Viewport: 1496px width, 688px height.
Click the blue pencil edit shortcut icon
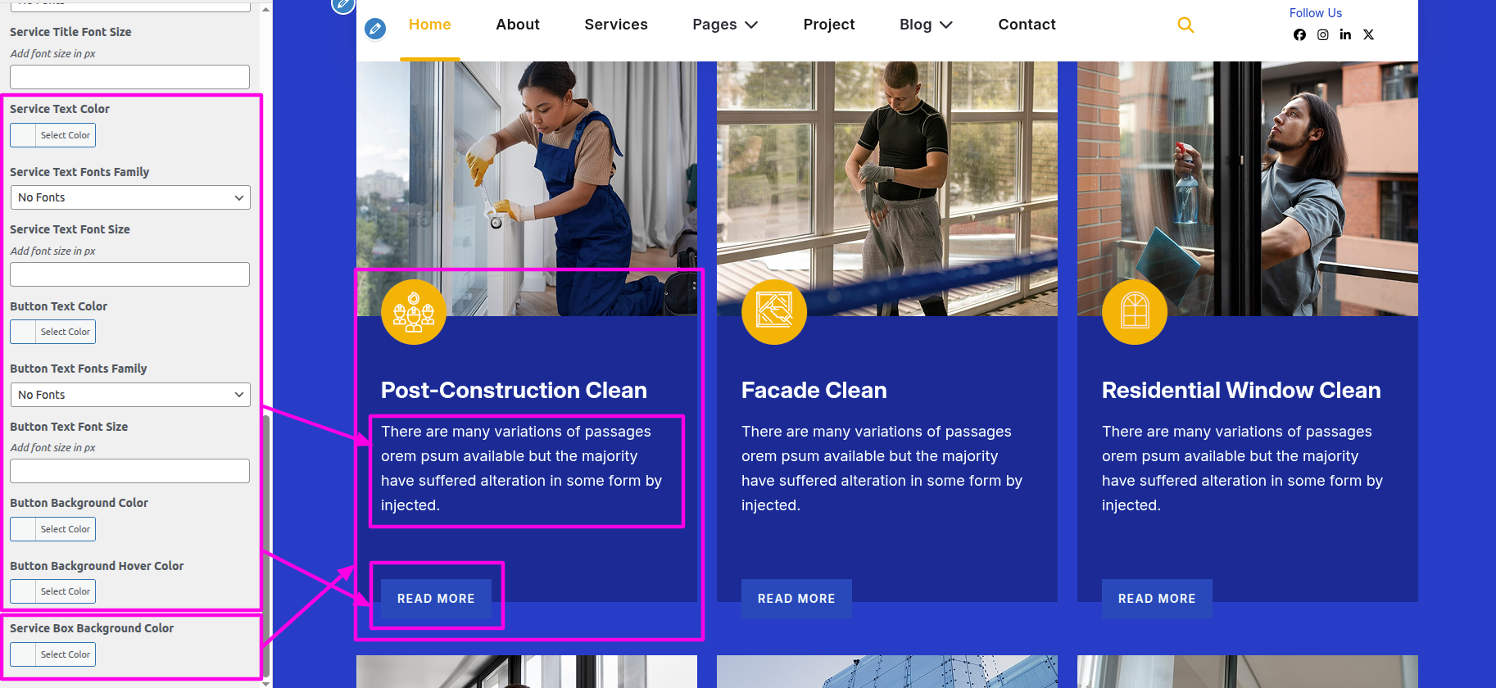pyautogui.click(x=375, y=29)
